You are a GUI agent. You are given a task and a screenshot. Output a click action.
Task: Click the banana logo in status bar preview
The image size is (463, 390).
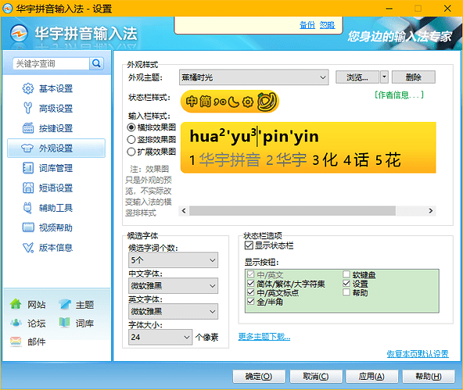(267, 102)
